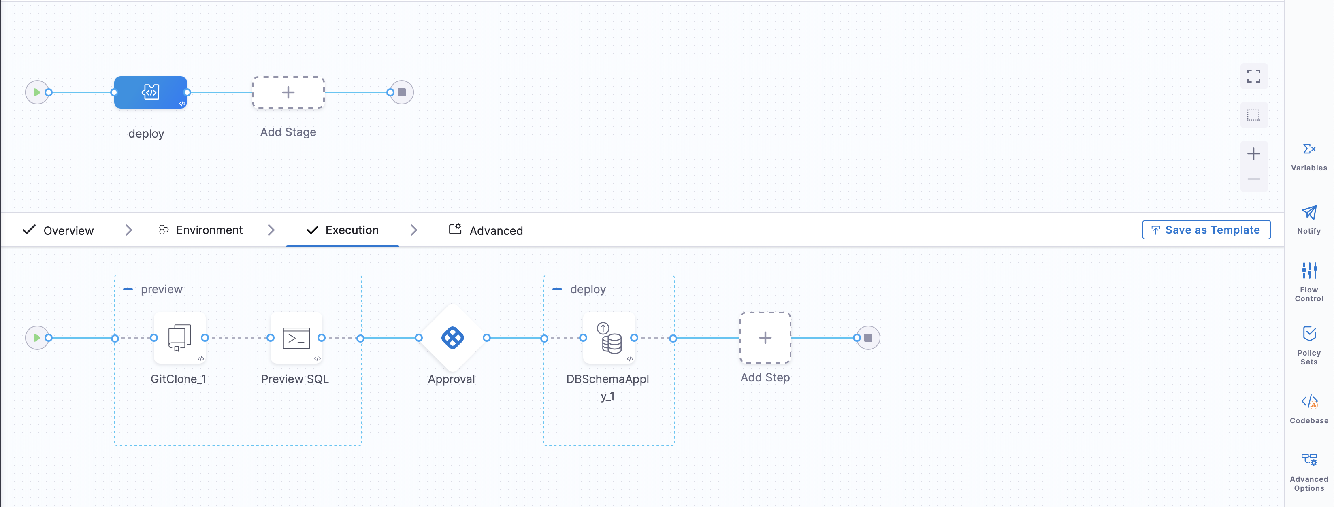The height and width of the screenshot is (507, 1334).
Task: Collapse the preview step group
Action: [128, 289]
